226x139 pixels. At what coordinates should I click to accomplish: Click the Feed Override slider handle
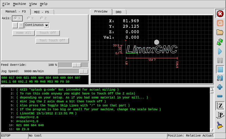[77, 65]
